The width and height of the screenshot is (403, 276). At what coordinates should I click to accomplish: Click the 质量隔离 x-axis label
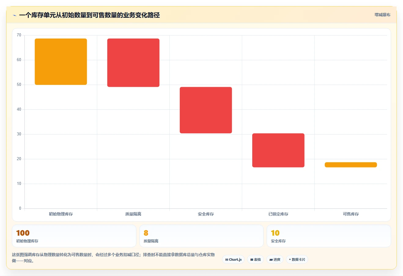(x=133, y=214)
